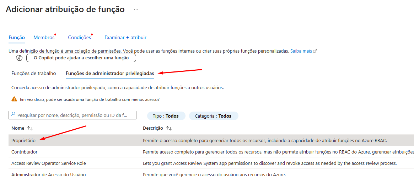Open the Tipo : Todos filter
The image size is (414, 183).
tap(165, 116)
